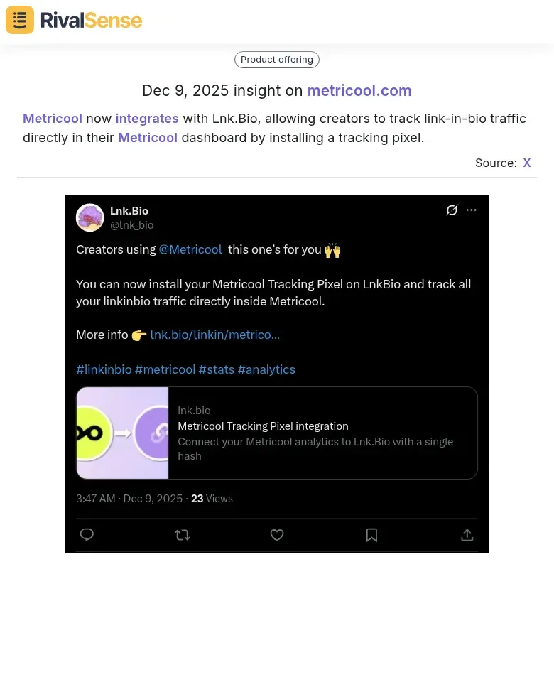554x682 pixels.
Task: Open the tweet's three-dot more menu
Action: (472, 210)
